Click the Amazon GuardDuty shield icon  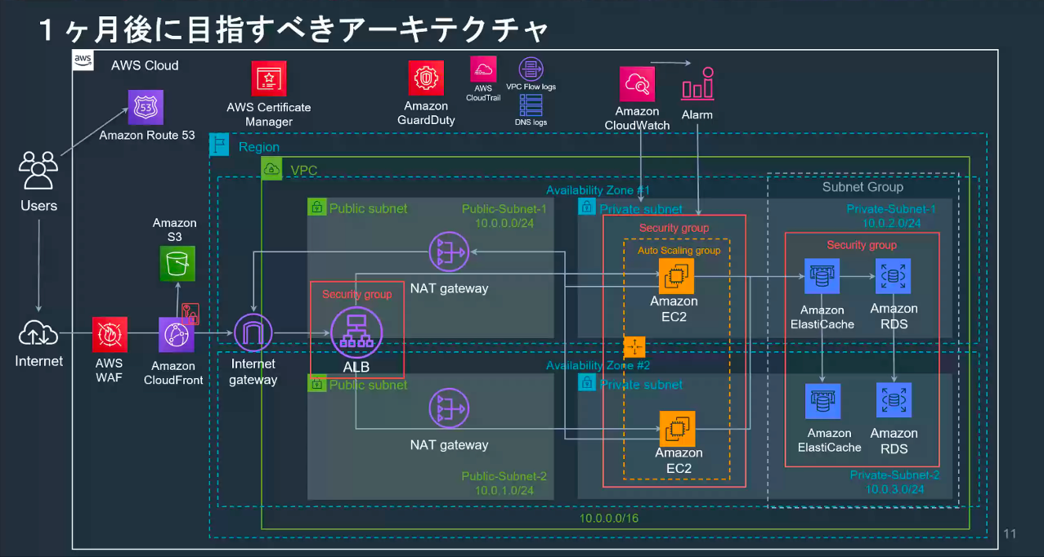click(426, 78)
